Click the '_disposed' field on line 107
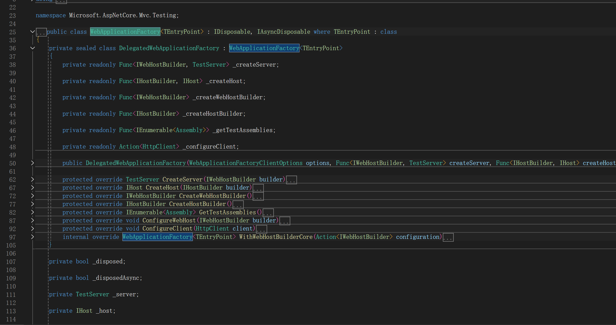Viewport: 616px width, 325px height. 108,261
